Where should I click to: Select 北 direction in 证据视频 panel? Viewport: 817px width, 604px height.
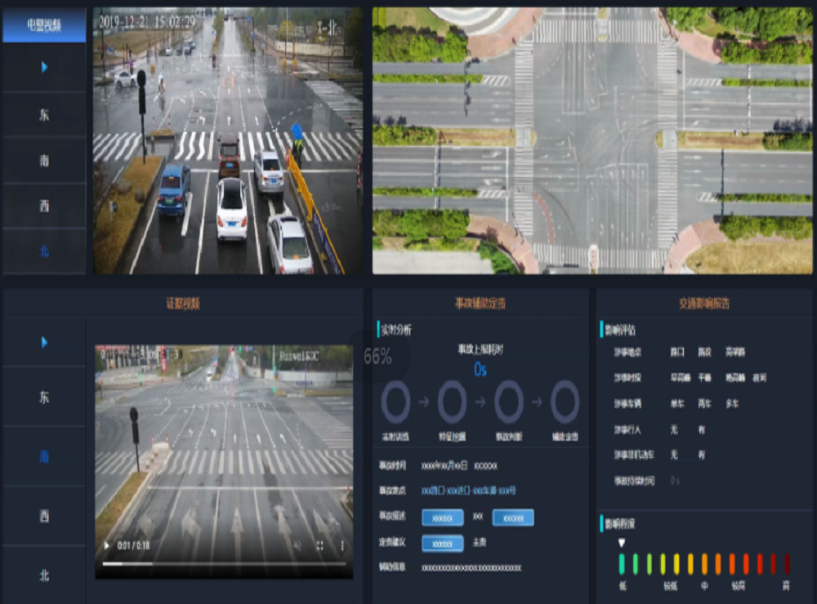click(44, 575)
